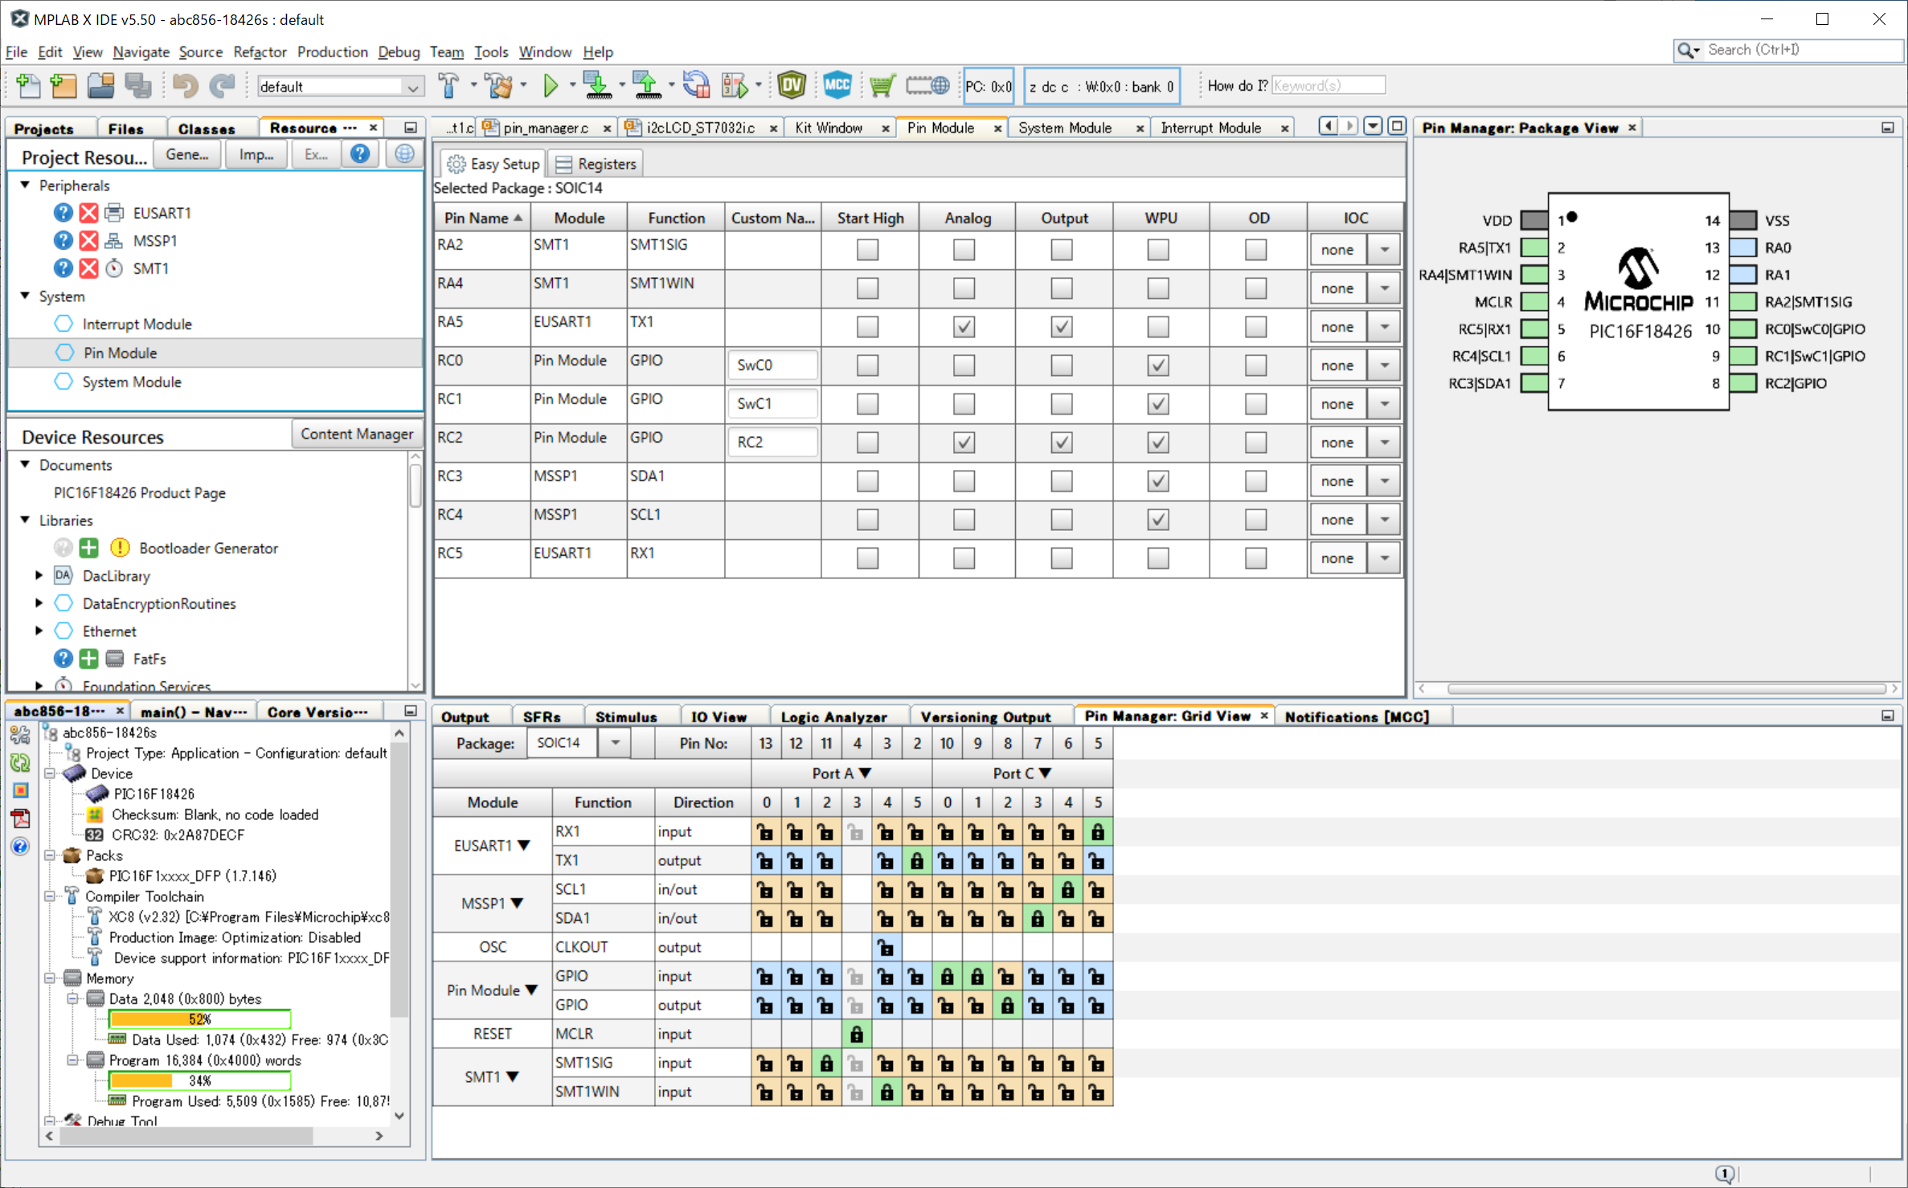Screen dimensions: 1908x1188
Task: Collapse the Peripherals tree node
Action: click(x=26, y=186)
